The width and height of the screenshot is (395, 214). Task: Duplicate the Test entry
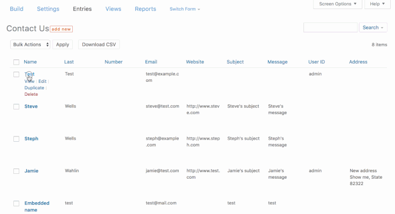click(34, 88)
